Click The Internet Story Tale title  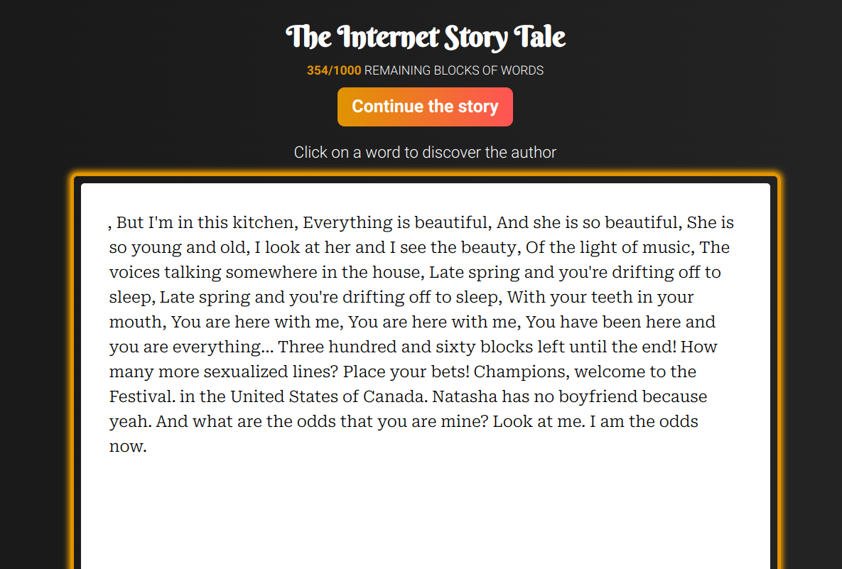click(x=425, y=37)
